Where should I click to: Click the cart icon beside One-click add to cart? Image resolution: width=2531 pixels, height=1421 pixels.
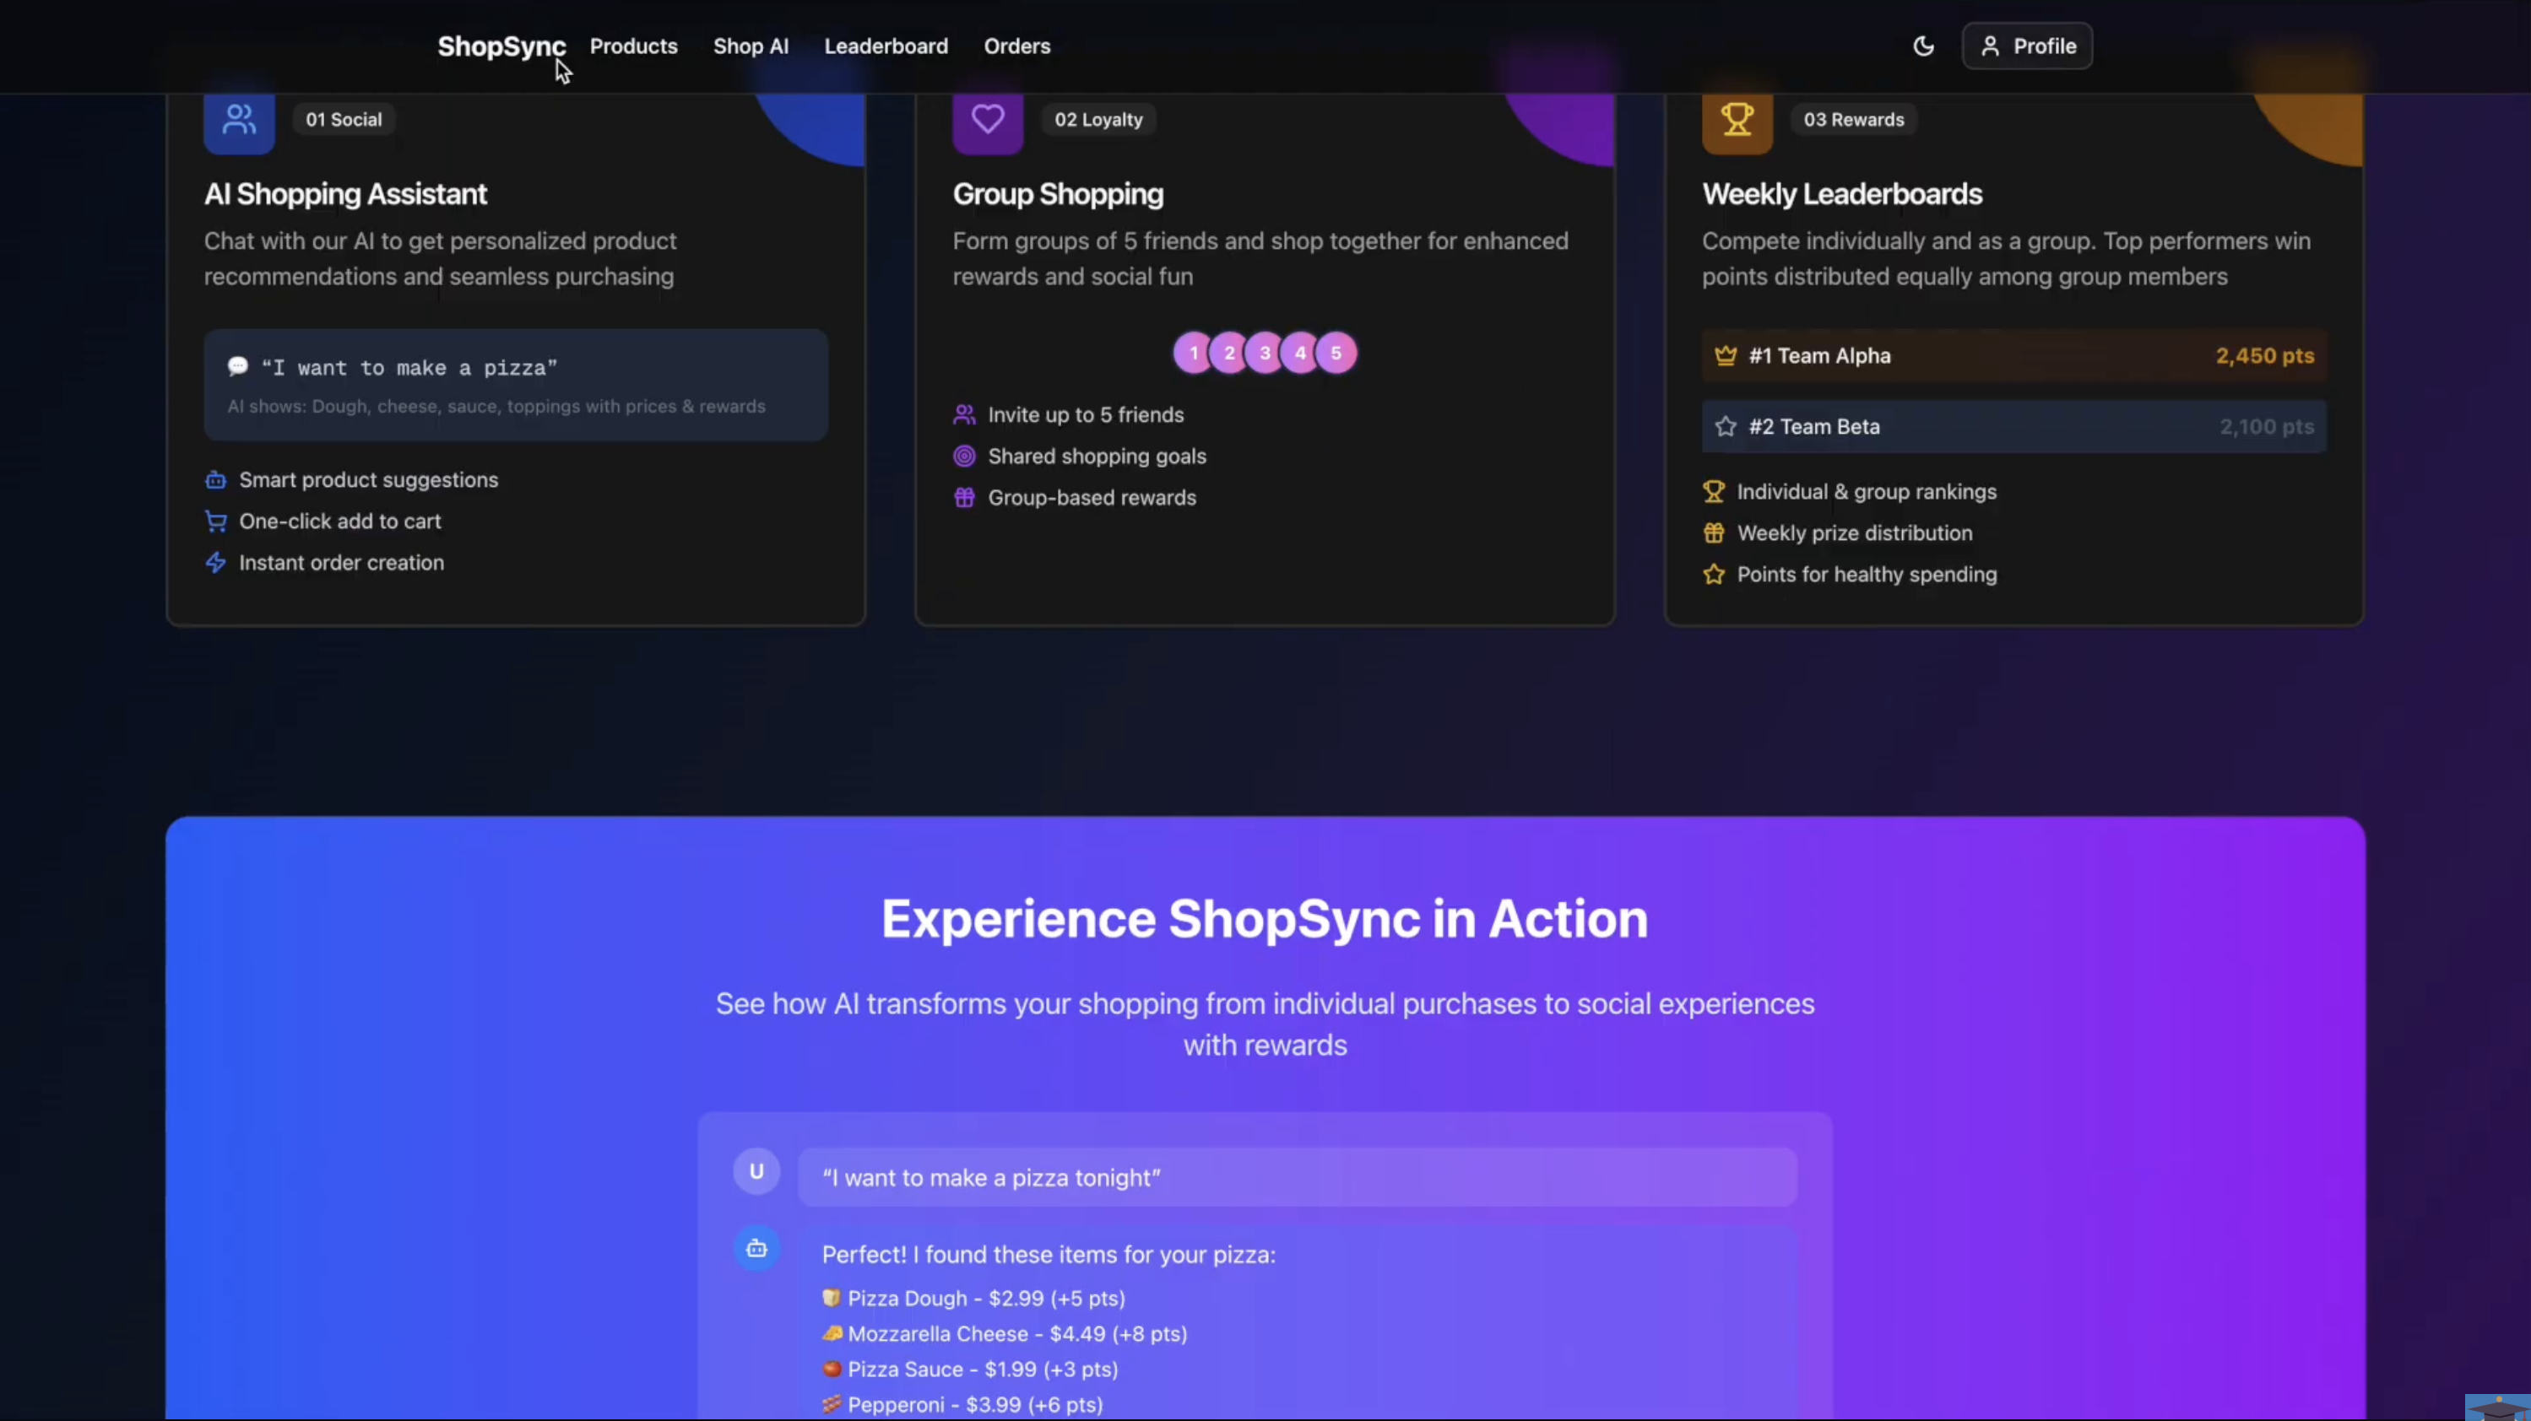tap(216, 521)
